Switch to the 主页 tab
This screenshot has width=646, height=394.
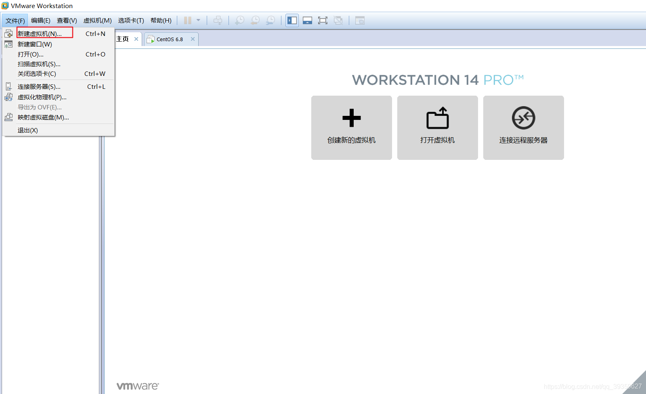click(122, 39)
